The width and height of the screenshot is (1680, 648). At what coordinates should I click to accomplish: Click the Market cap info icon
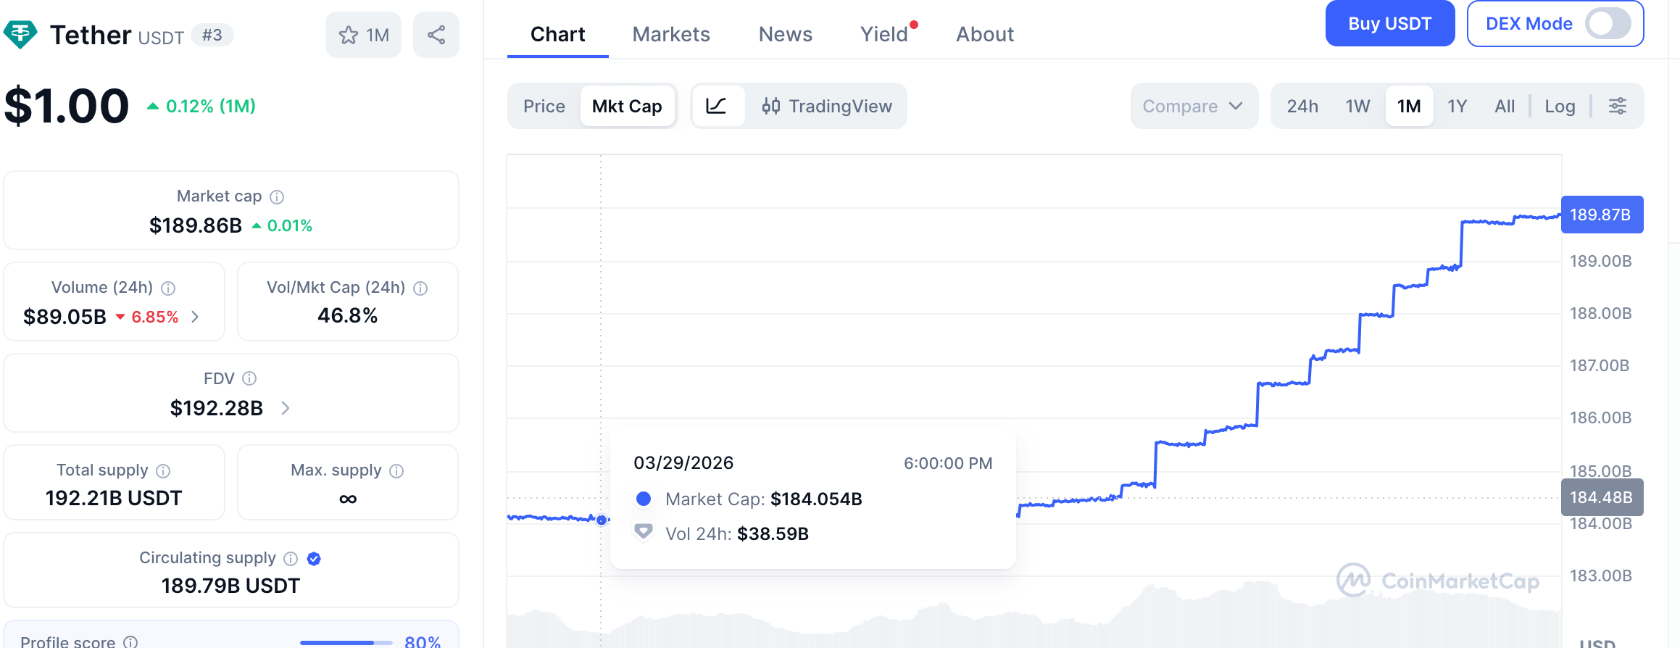[277, 196]
